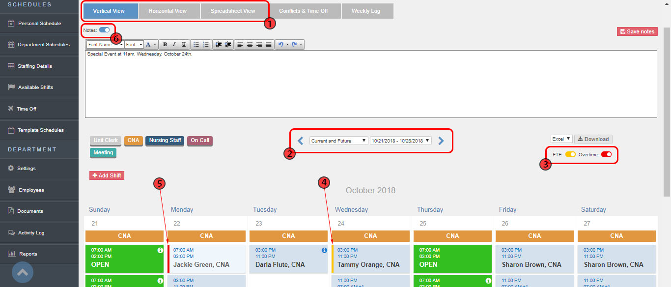Expand the Excel format dropdown
This screenshot has width=671, height=287.
561,139
